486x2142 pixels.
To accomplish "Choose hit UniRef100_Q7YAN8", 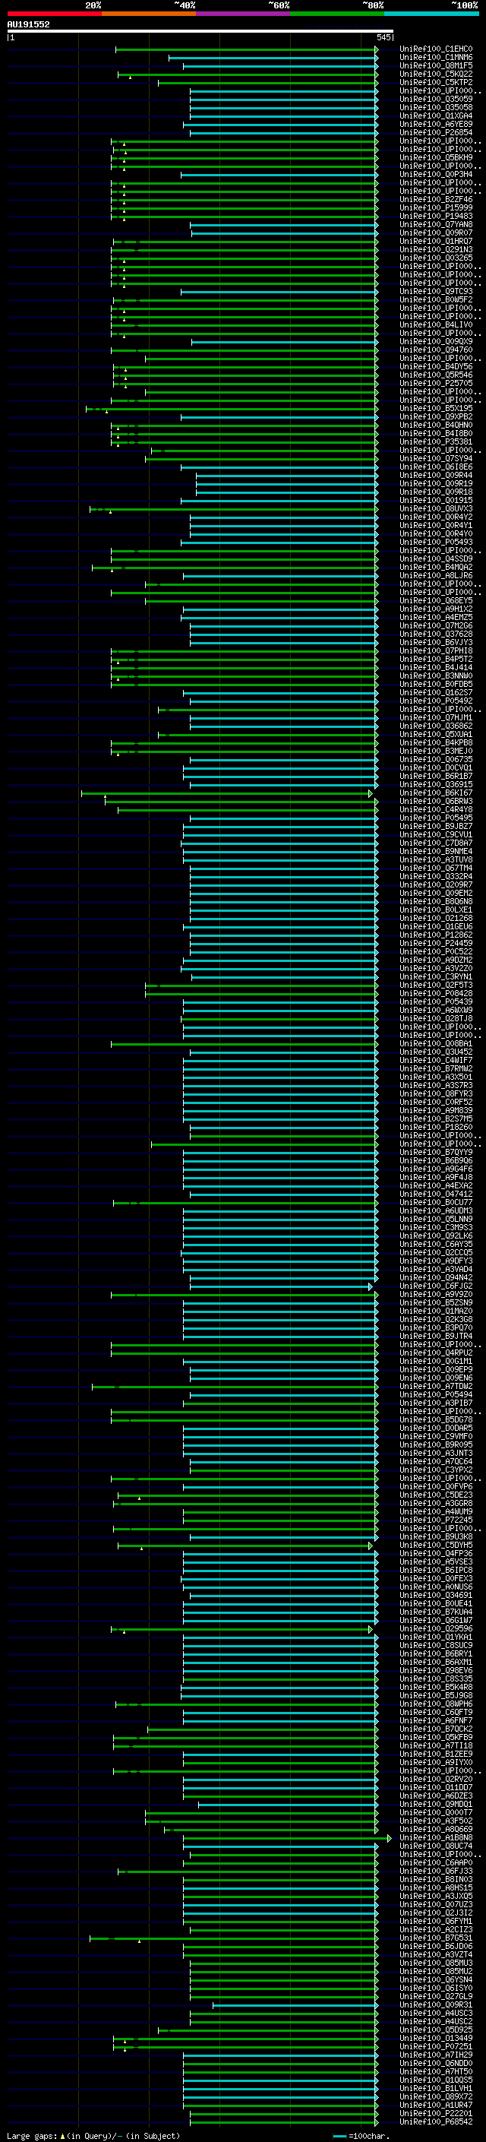I will click(x=435, y=224).
